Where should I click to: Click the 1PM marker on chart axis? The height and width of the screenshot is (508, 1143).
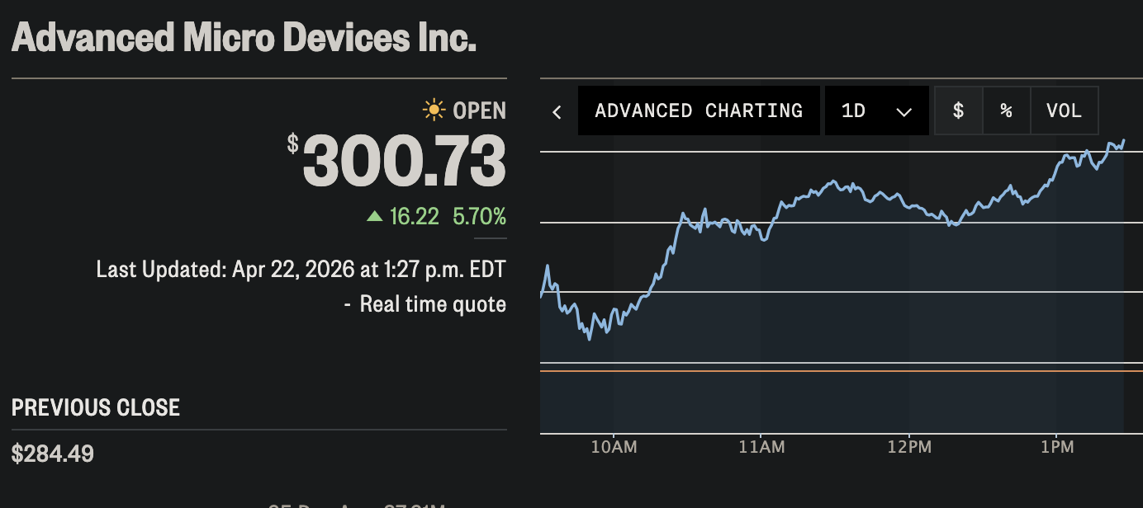(1057, 447)
